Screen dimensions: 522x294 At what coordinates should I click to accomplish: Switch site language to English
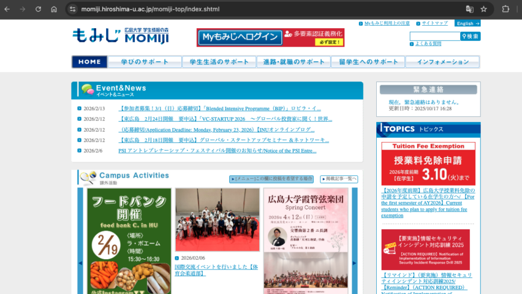467,23
